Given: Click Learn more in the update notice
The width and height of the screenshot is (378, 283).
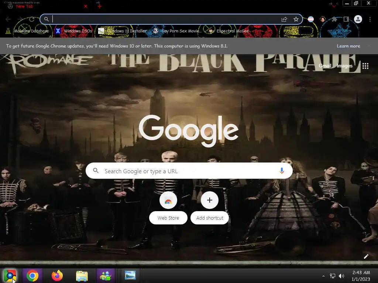Looking at the screenshot, I should pos(348,46).
